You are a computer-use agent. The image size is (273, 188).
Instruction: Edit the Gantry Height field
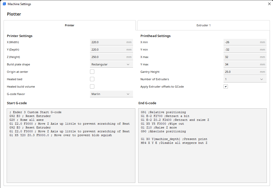tap(241, 72)
